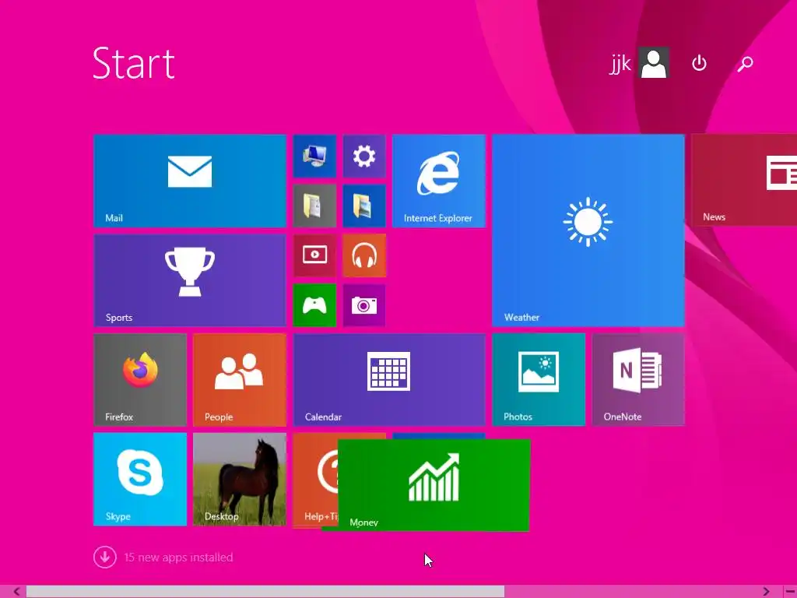Open the Calendar tile
The image size is (797, 598).
click(389, 380)
